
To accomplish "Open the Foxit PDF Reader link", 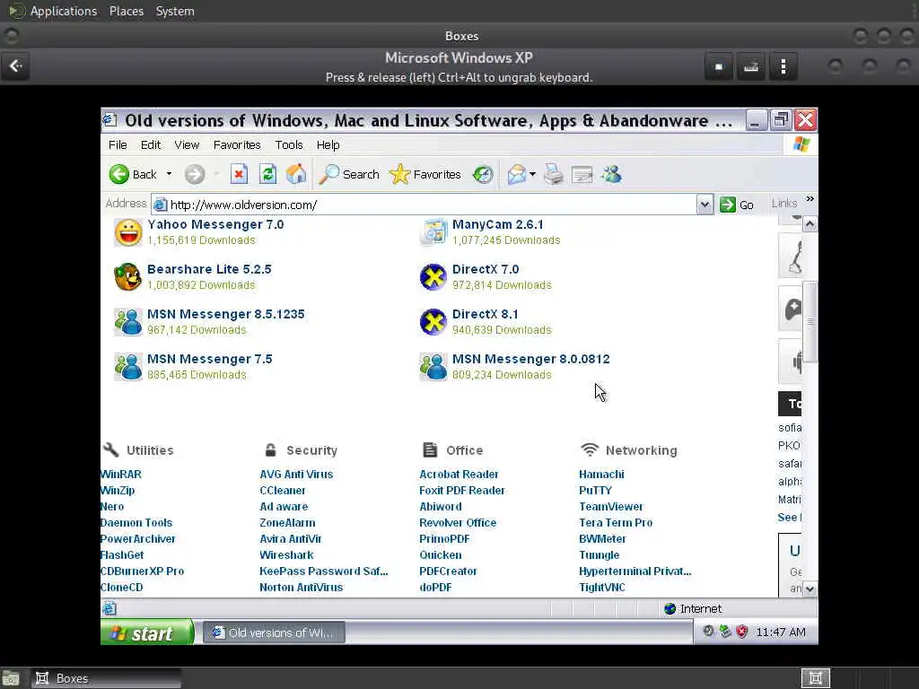I will click(x=462, y=491).
